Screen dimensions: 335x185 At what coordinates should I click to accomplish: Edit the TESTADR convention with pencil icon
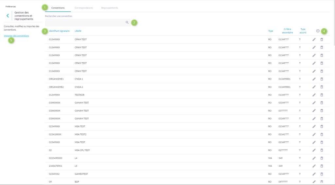(x=314, y=95)
